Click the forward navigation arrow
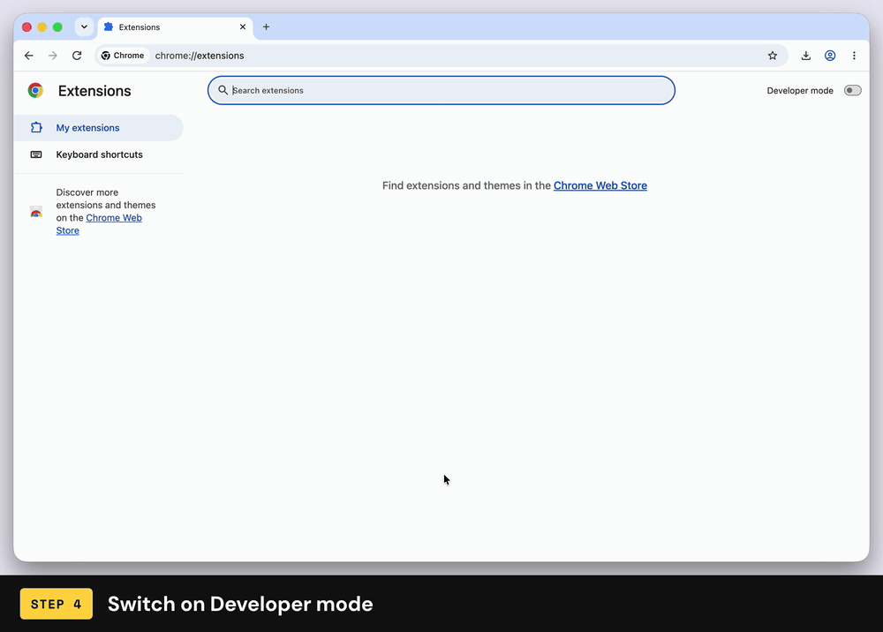 pyautogui.click(x=52, y=55)
